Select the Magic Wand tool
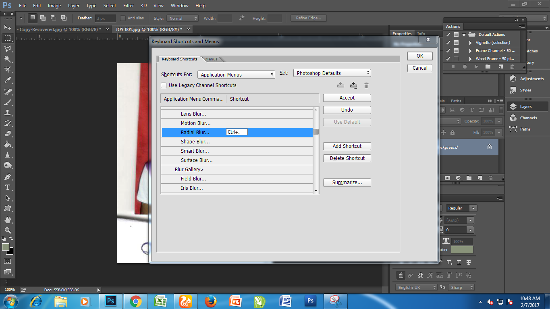 (8, 59)
